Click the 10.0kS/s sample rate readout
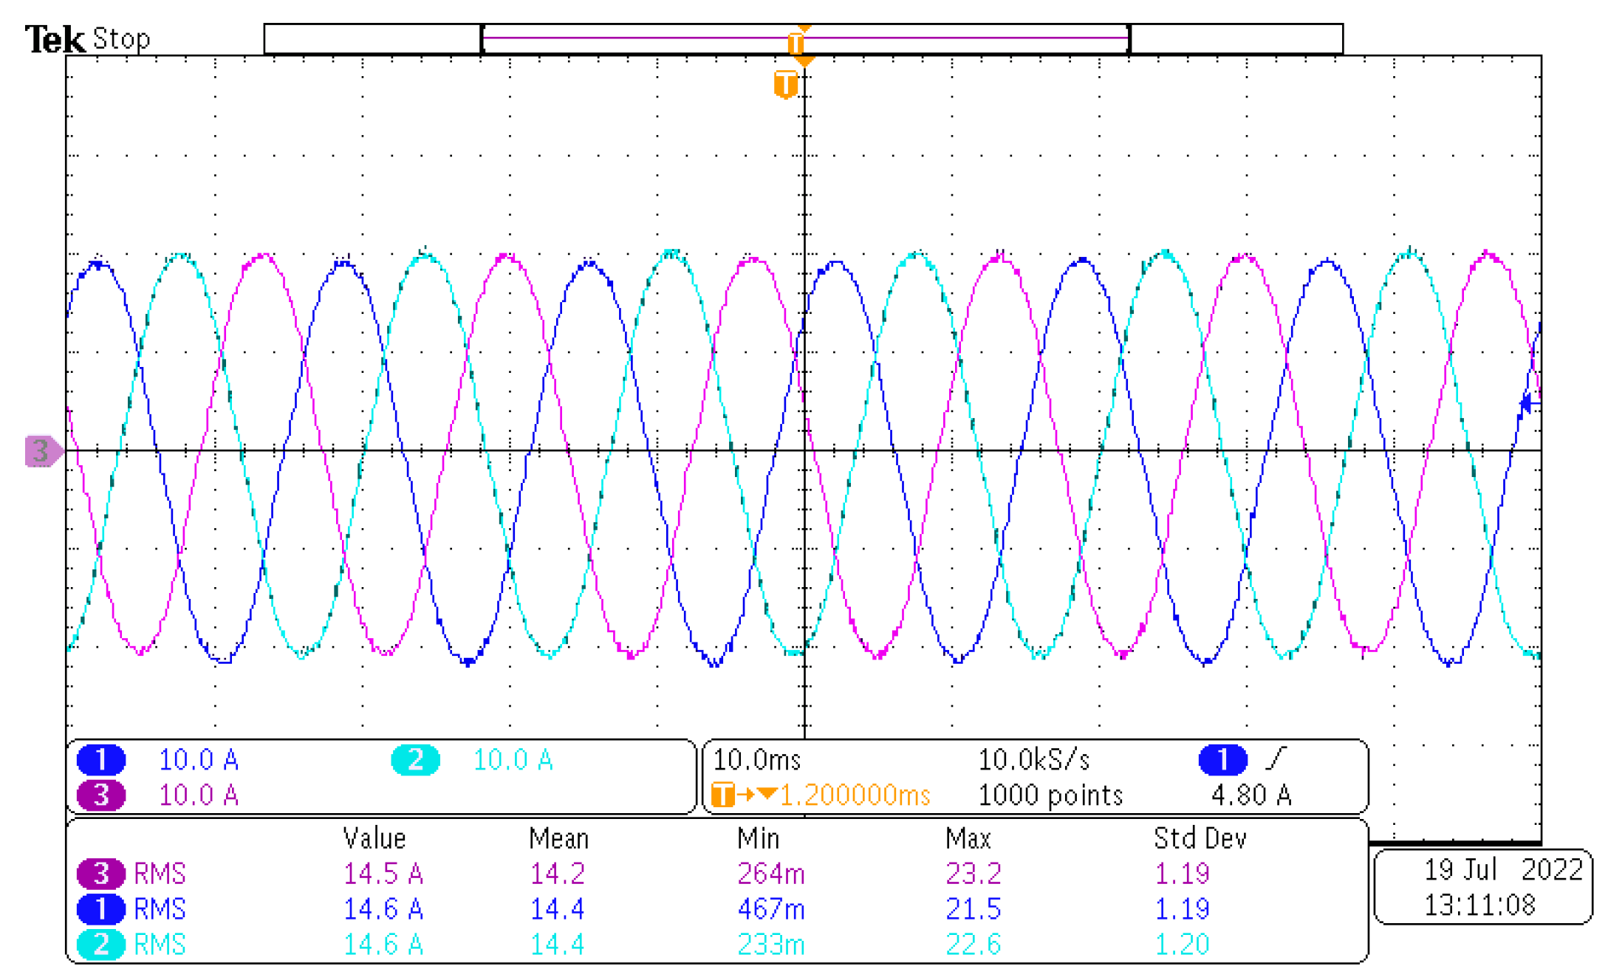The height and width of the screenshot is (980, 1608). click(x=1034, y=759)
